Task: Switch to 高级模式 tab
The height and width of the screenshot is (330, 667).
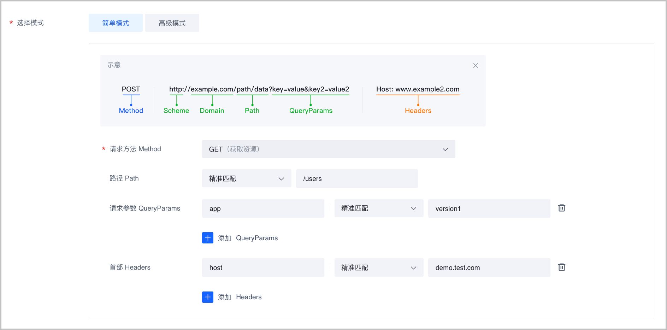Action: pos(172,23)
